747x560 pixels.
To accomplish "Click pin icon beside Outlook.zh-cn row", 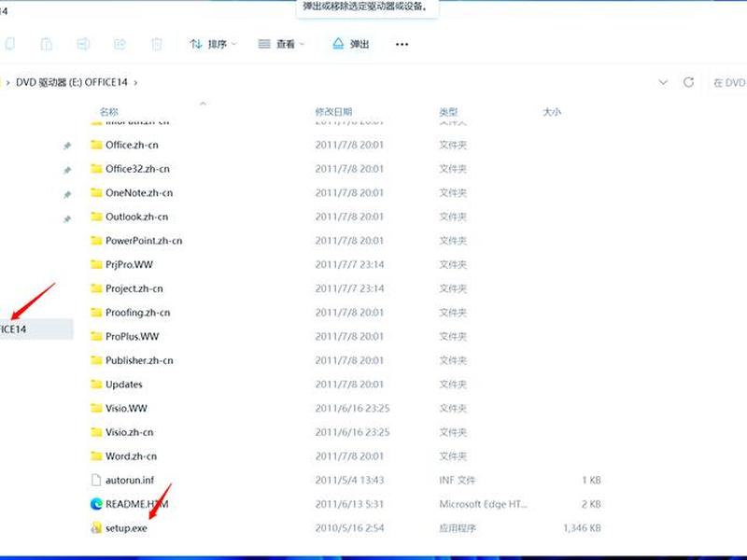I will [67, 219].
